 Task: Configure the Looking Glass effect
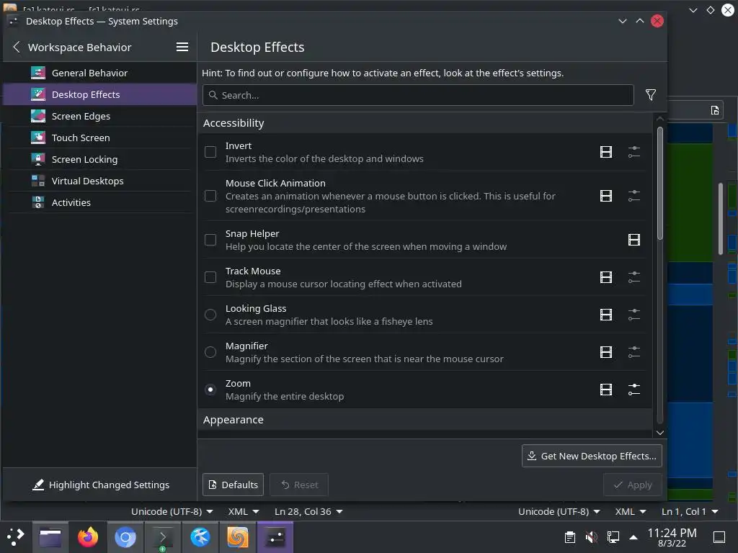[x=634, y=315]
